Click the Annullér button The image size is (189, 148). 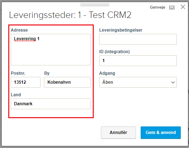pyautogui.click(x=118, y=133)
